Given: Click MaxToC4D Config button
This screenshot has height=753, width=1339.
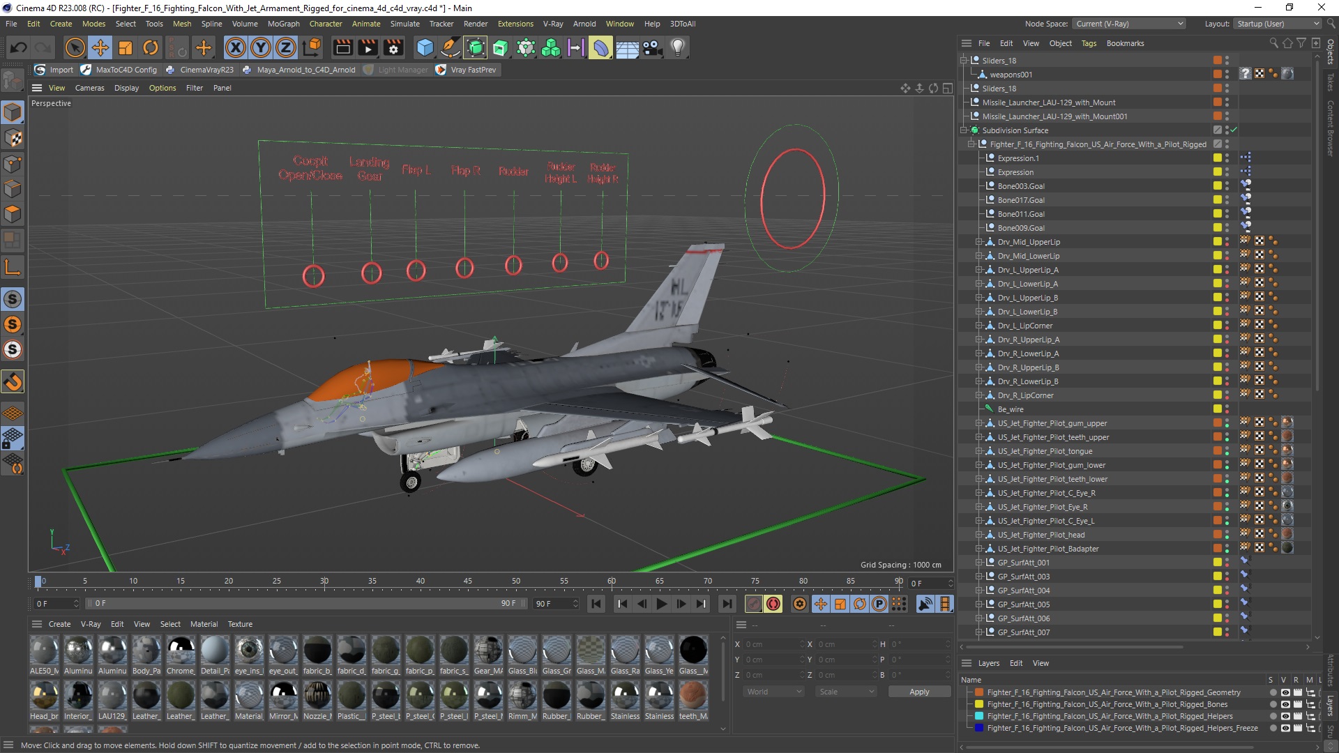Looking at the screenshot, I should pyautogui.click(x=119, y=70).
